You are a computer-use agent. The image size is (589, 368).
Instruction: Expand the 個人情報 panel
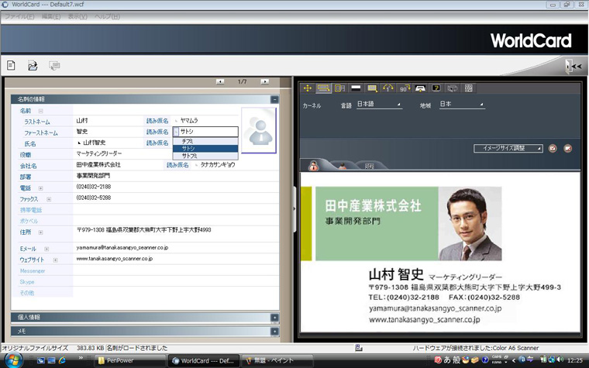tap(274, 318)
